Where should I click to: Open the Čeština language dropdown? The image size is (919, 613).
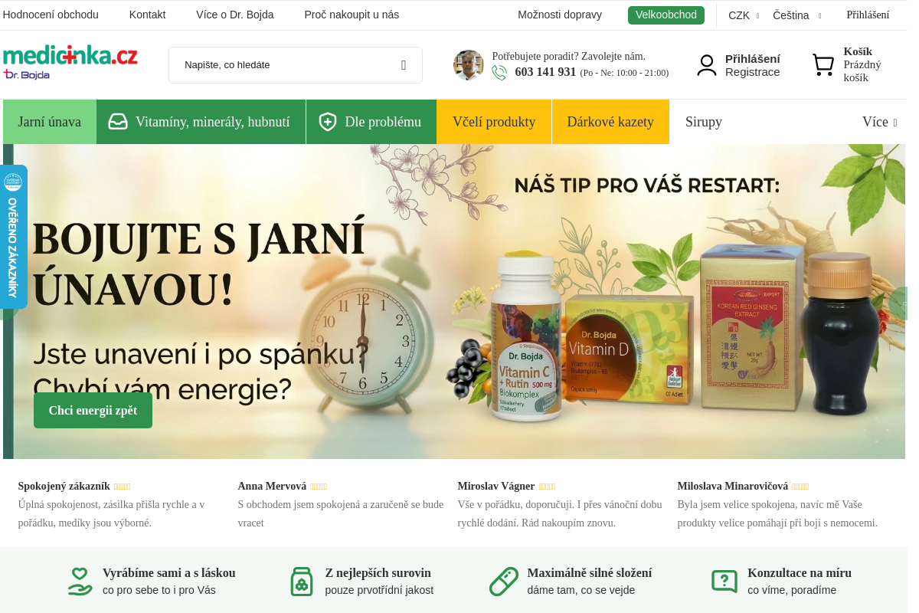[797, 15]
